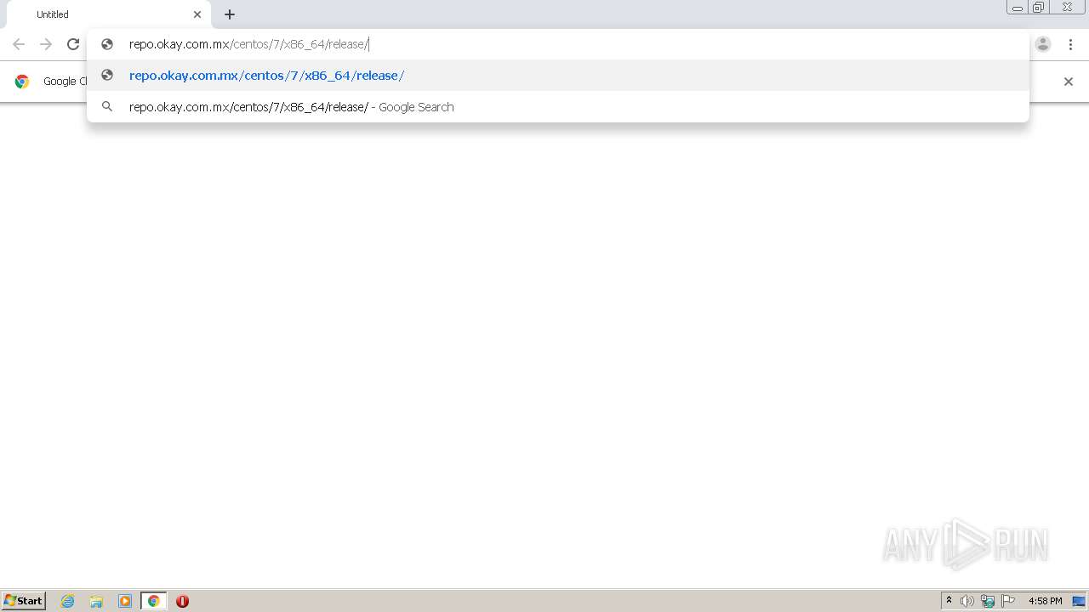Viewport: 1089px width, 612px height.
Task: Click the network tray icon
Action: pyautogui.click(x=988, y=601)
